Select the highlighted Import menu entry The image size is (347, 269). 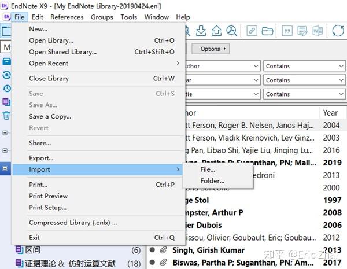click(x=97, y=169)
